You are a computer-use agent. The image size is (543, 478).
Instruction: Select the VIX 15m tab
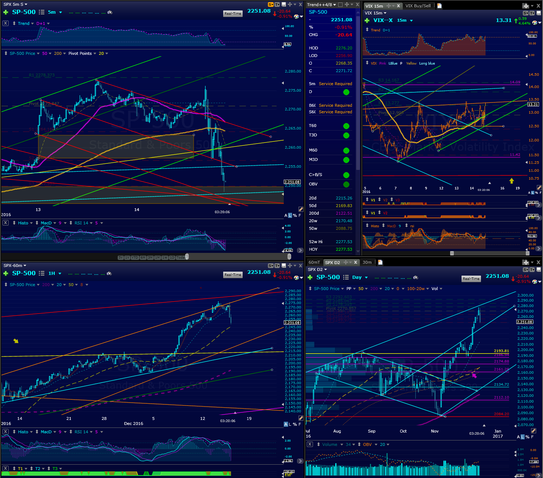pos(374,6)
